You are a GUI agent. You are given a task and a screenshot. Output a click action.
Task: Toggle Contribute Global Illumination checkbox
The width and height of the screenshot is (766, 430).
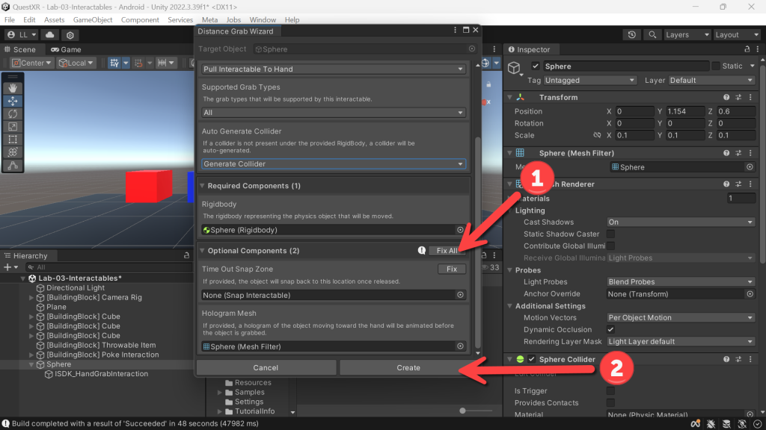(610, 246)
